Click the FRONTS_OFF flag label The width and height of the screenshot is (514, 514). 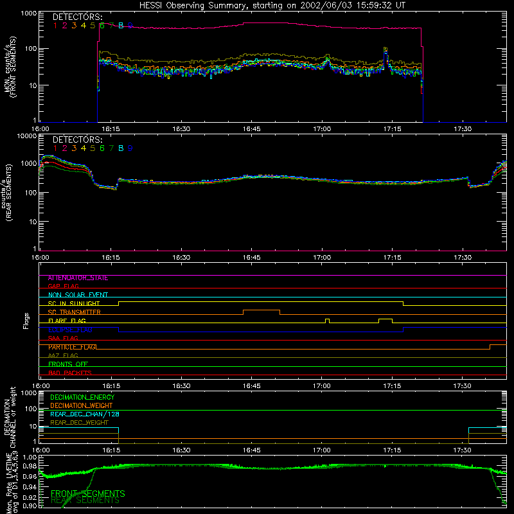pos(68,364)
